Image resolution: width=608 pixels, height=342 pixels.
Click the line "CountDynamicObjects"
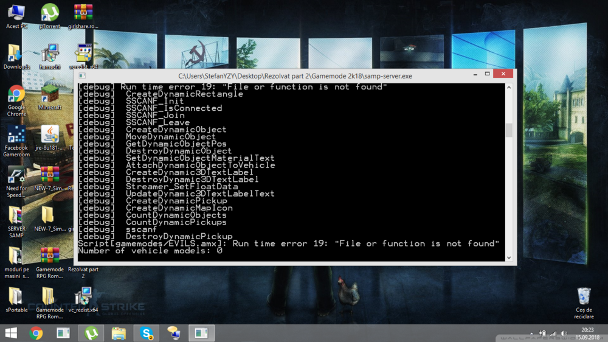point(176,215)
